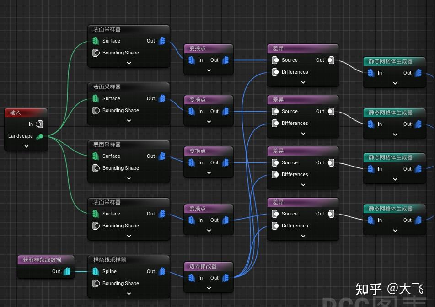The width and height of the screenshot is (435, 307).
Task: Click the Source input pin on the first 差异 node
Action: 275,60
